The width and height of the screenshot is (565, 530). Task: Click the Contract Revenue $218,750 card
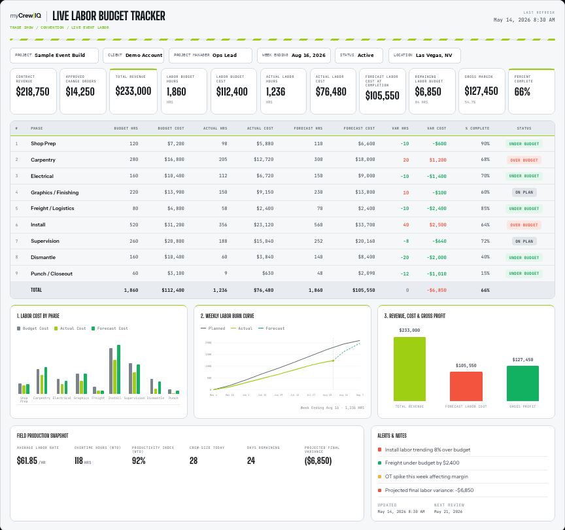[33, 91]
